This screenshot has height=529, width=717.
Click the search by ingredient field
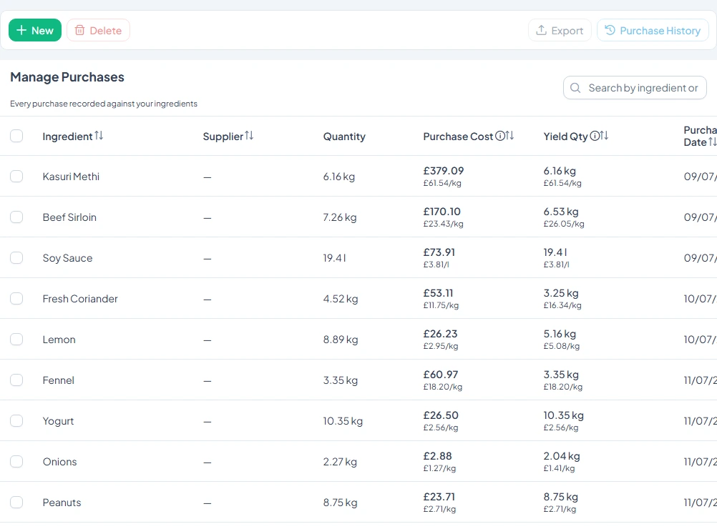click(635, 88)
